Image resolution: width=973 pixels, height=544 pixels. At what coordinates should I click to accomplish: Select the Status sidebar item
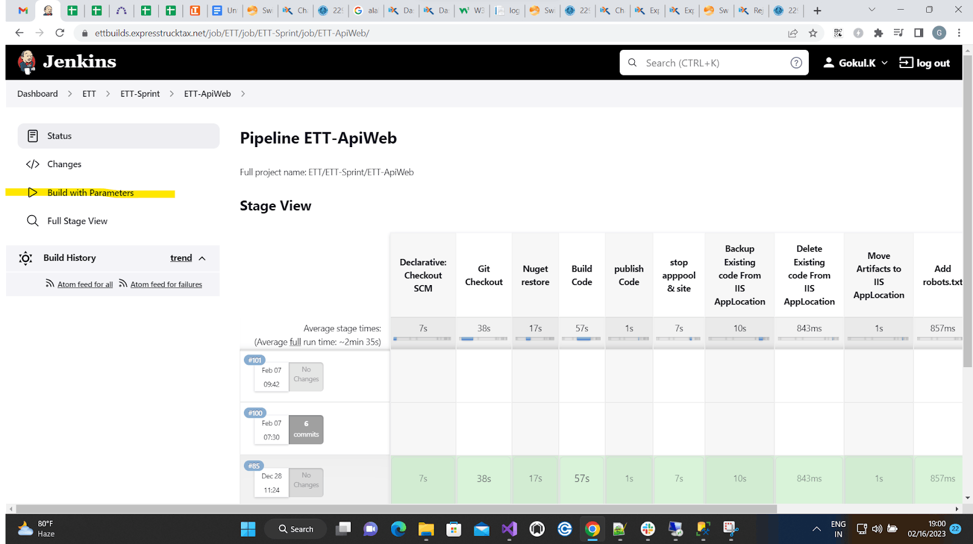(x=119, y=136)
